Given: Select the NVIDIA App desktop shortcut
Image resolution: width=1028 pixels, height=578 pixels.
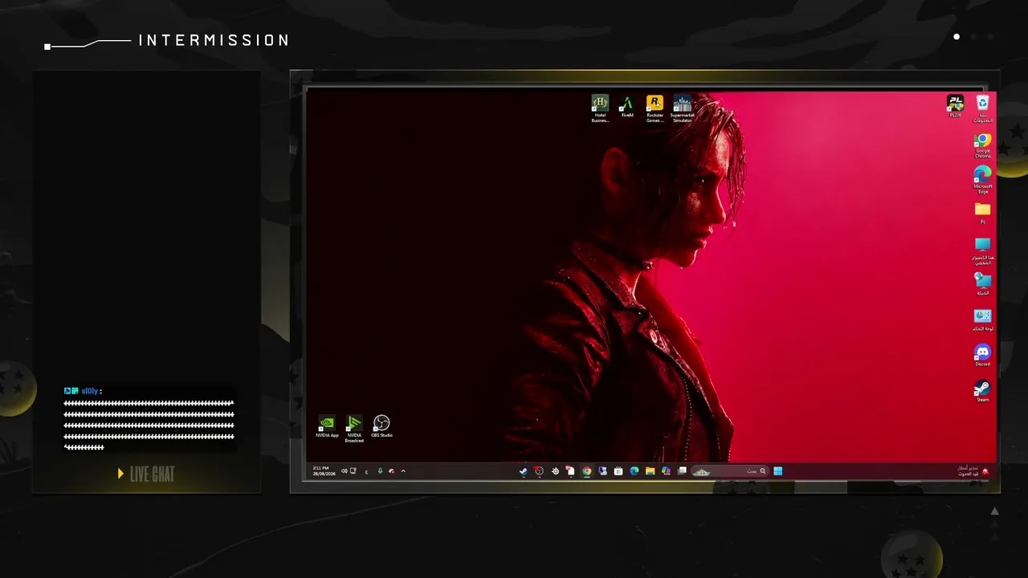Looking at the screenshot, I should tap(327, 426).
